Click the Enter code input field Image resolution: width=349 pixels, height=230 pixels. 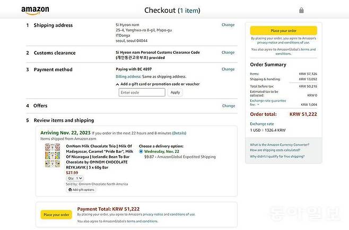pos(142,92)
